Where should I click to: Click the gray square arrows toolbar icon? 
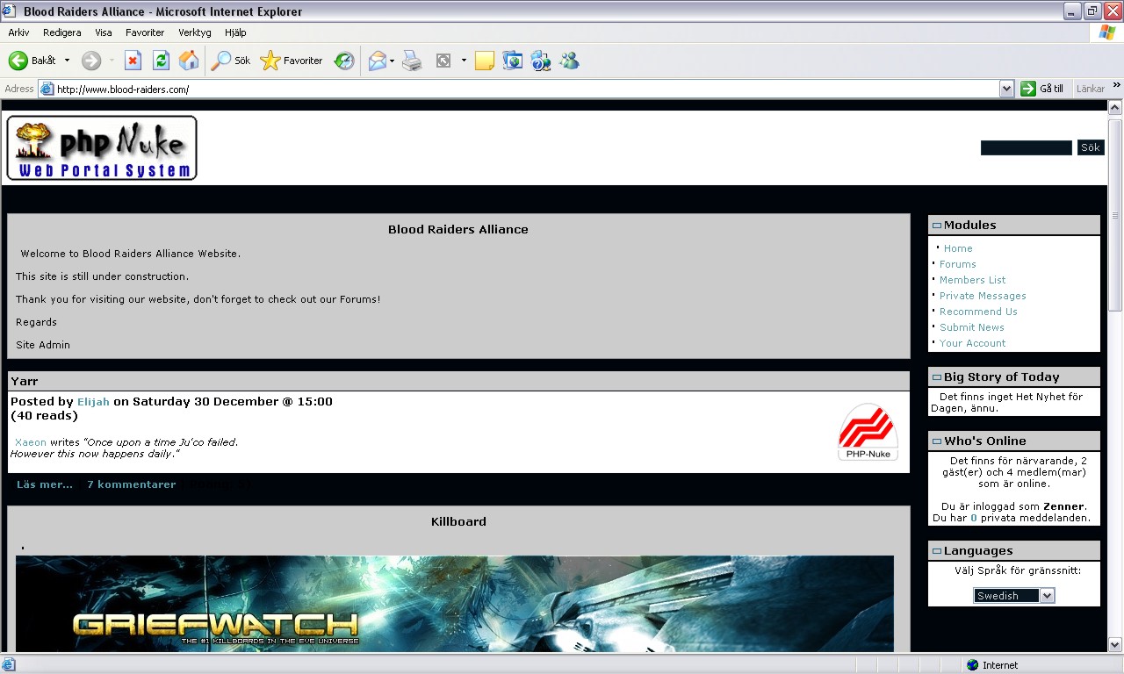tap(443, 61)
